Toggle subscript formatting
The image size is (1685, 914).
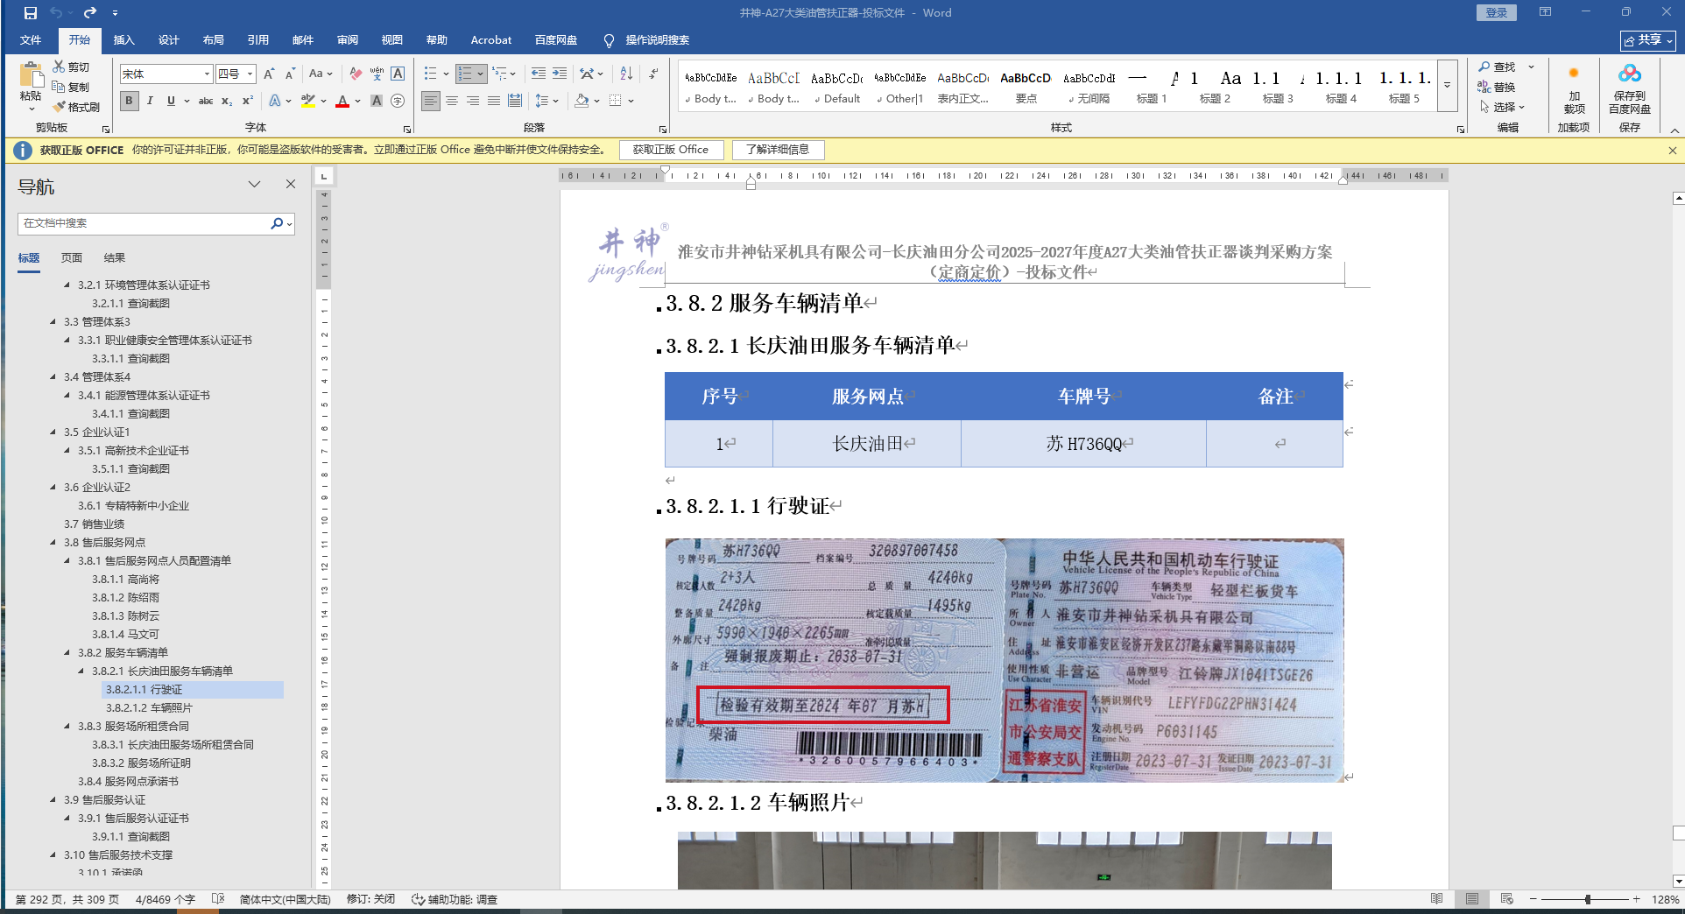click(x=227, y=101)
